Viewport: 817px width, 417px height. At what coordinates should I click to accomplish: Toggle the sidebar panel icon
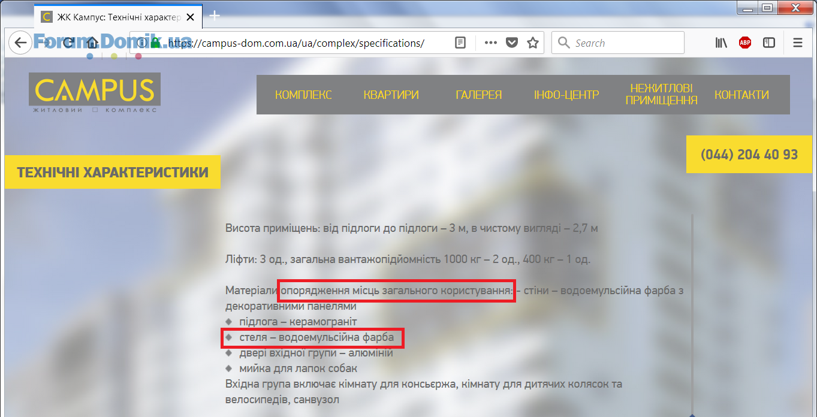769,43
